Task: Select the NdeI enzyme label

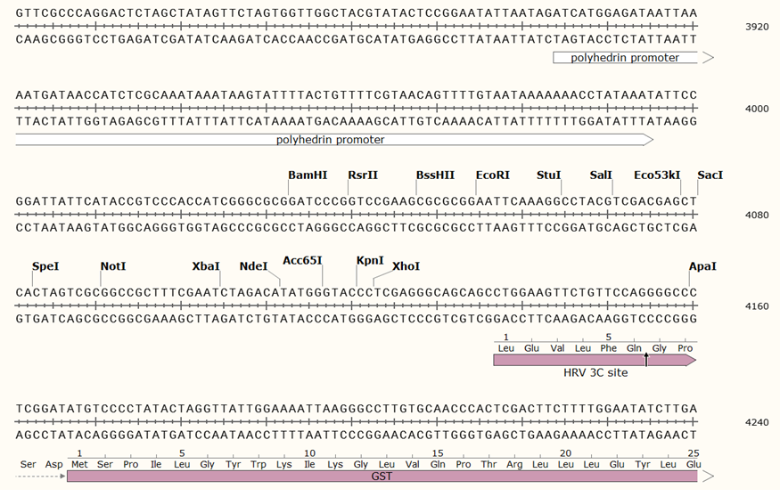Action: click(x=253, y=266)
